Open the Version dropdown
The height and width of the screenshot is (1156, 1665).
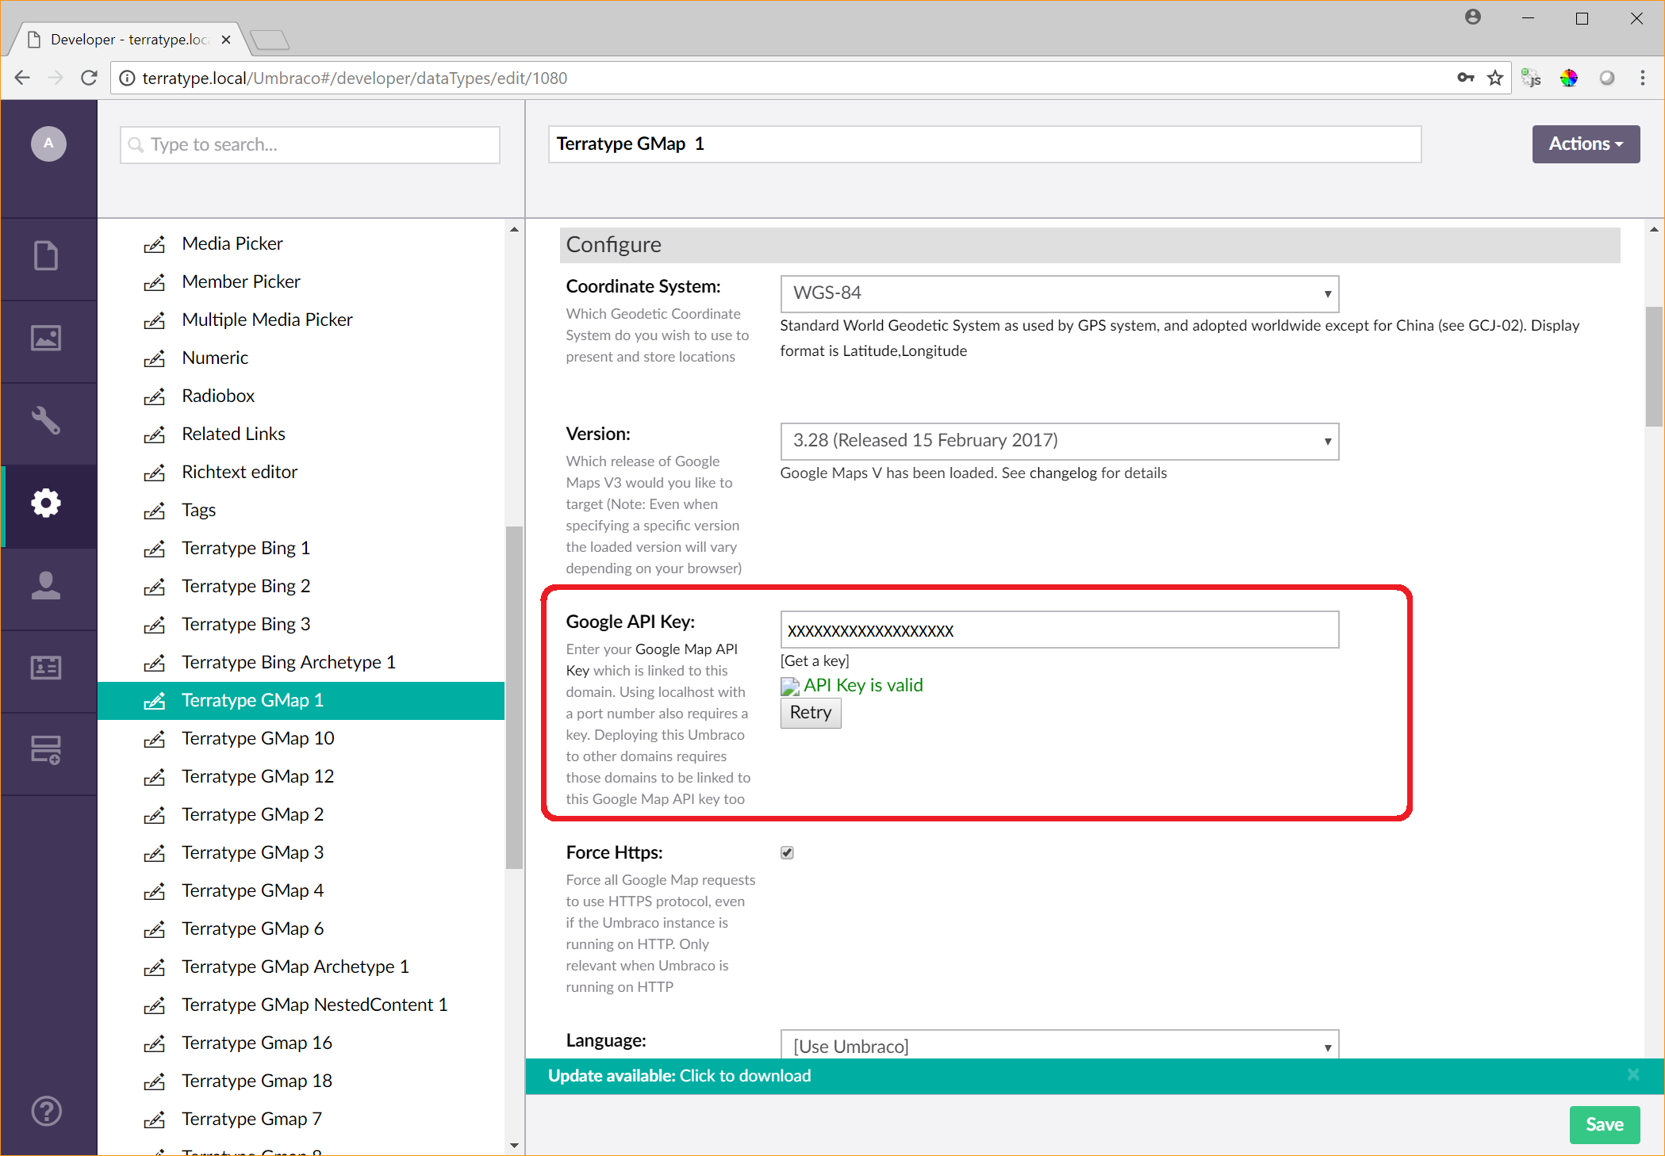tap(1060, 441)
